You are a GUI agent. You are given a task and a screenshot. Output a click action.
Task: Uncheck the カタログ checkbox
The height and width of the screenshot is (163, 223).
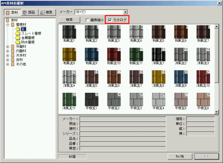(x=110, y=20)
